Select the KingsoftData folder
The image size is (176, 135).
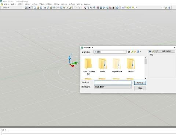[x=117, y=65]
